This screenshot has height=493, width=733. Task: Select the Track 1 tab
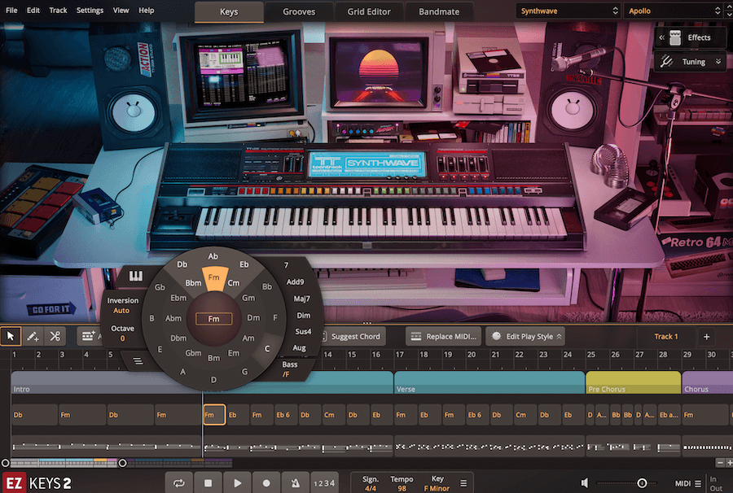[665, 337]
